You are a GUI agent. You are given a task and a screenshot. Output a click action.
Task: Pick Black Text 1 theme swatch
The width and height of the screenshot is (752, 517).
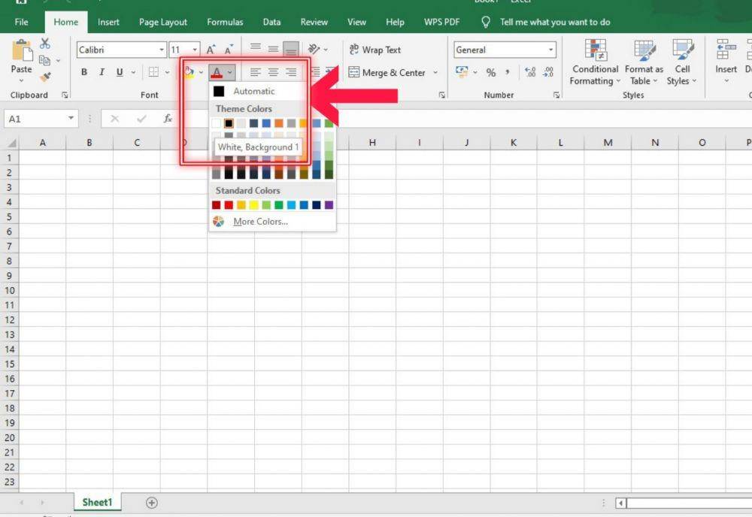(x=229, y=123)
